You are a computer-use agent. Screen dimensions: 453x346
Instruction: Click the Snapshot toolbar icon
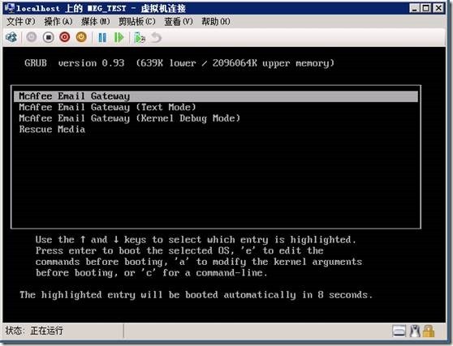click(140, 38)
